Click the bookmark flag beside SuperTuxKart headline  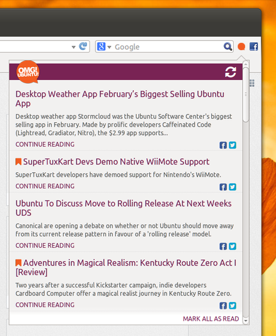[19, 162]
